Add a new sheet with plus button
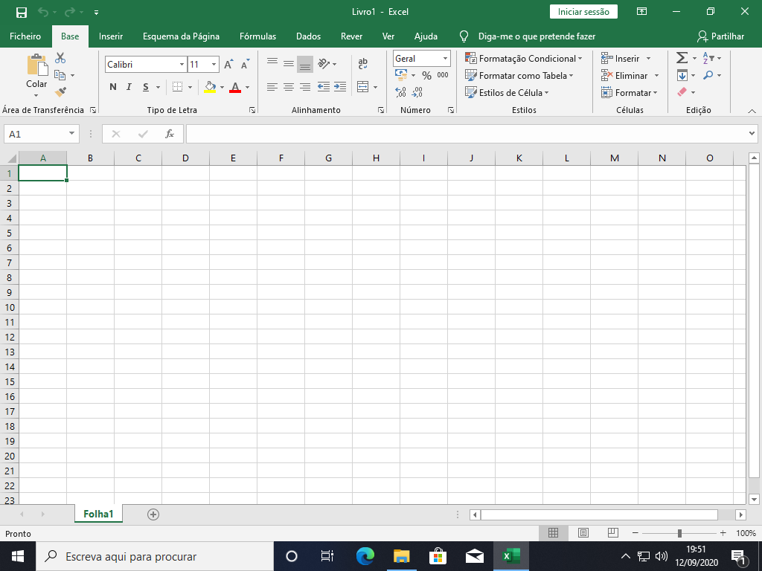The width and height of the screenshot is (762, 571). pyautogui.click(x=153, y=514)
